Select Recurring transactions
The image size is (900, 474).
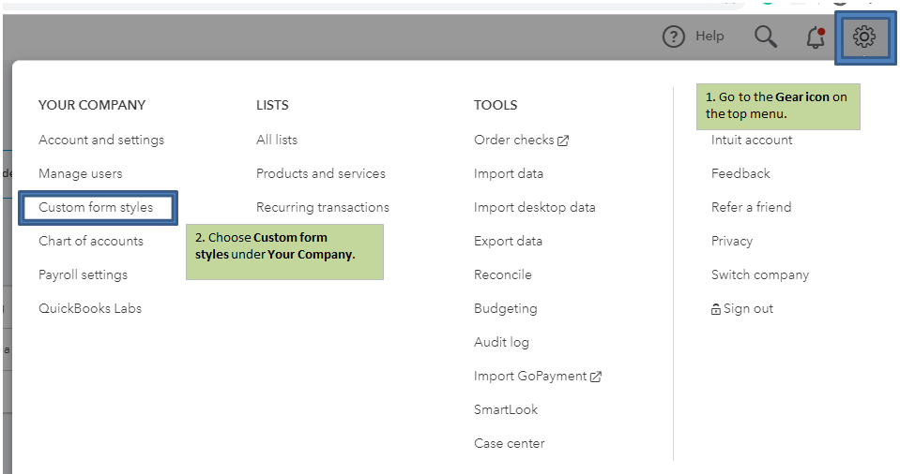323,207
